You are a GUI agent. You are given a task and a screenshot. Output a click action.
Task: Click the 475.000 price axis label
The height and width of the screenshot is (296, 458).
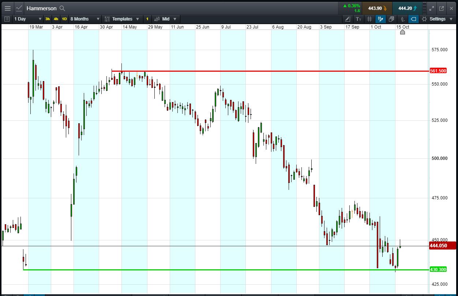point(439,198)
